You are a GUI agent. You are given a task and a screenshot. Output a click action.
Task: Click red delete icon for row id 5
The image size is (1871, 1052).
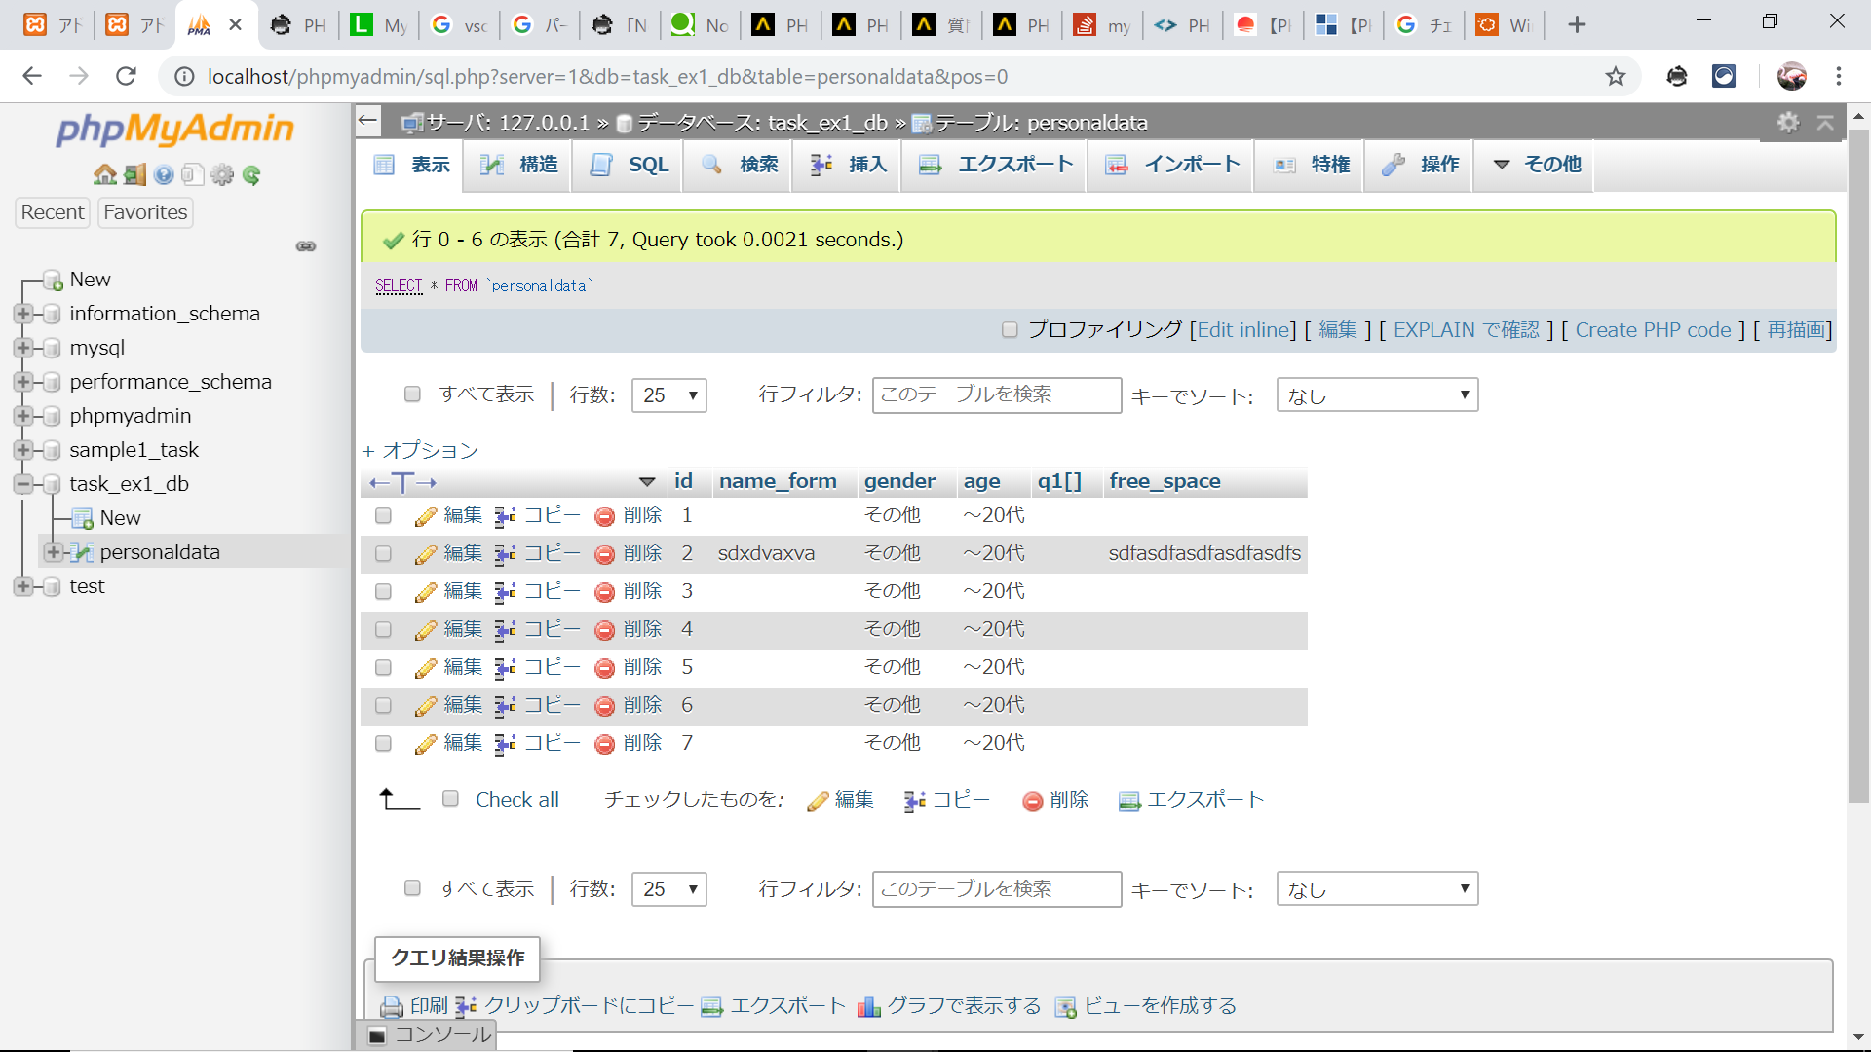coord(604,668)
